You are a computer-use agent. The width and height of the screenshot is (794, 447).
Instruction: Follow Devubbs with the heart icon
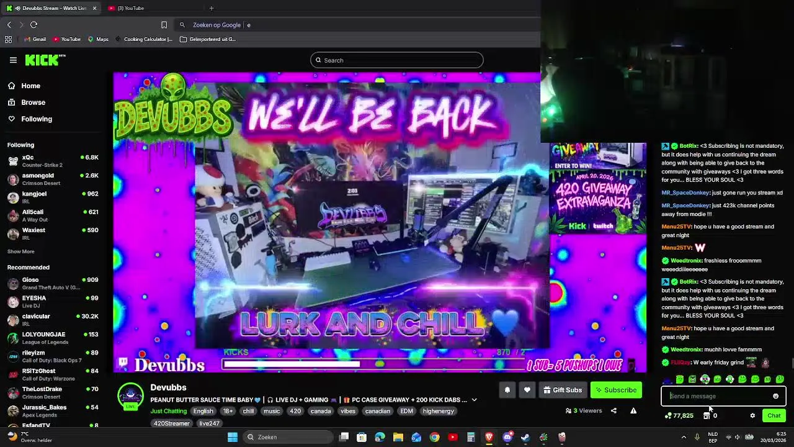tap(527, 390)
